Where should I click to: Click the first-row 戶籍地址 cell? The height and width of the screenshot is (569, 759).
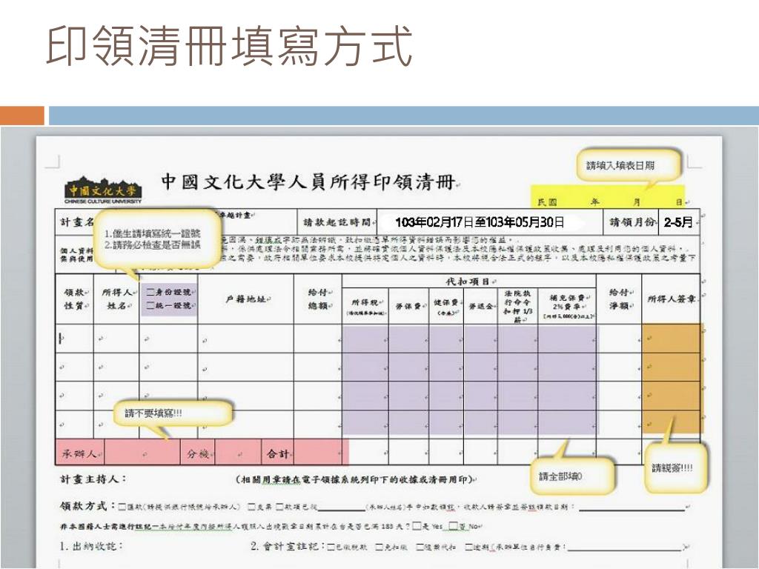tap(245, 338)
